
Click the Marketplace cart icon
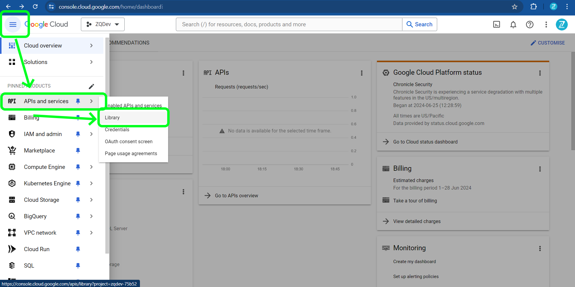12,150
